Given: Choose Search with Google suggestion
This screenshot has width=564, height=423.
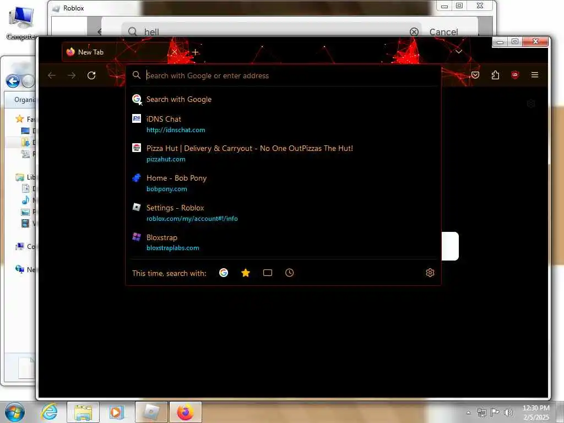Looking at the screenshot, I should pos(283,99).
